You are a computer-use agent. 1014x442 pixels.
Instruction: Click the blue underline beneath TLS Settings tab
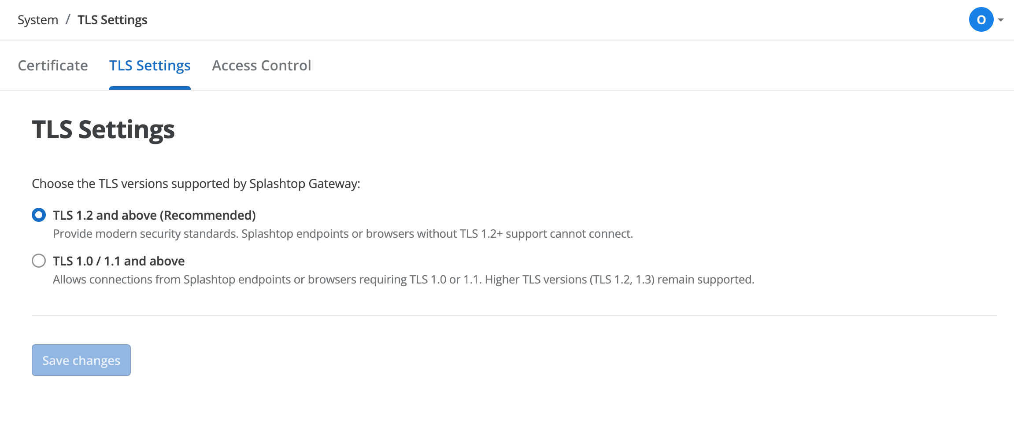(x=150, y=88)
